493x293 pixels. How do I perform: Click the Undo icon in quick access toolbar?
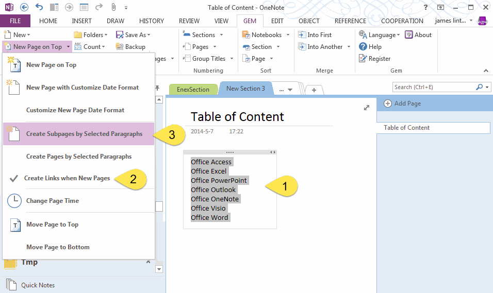pos(39,7)
